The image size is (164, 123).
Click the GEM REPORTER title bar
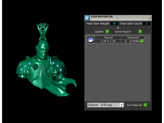point(118,18)
